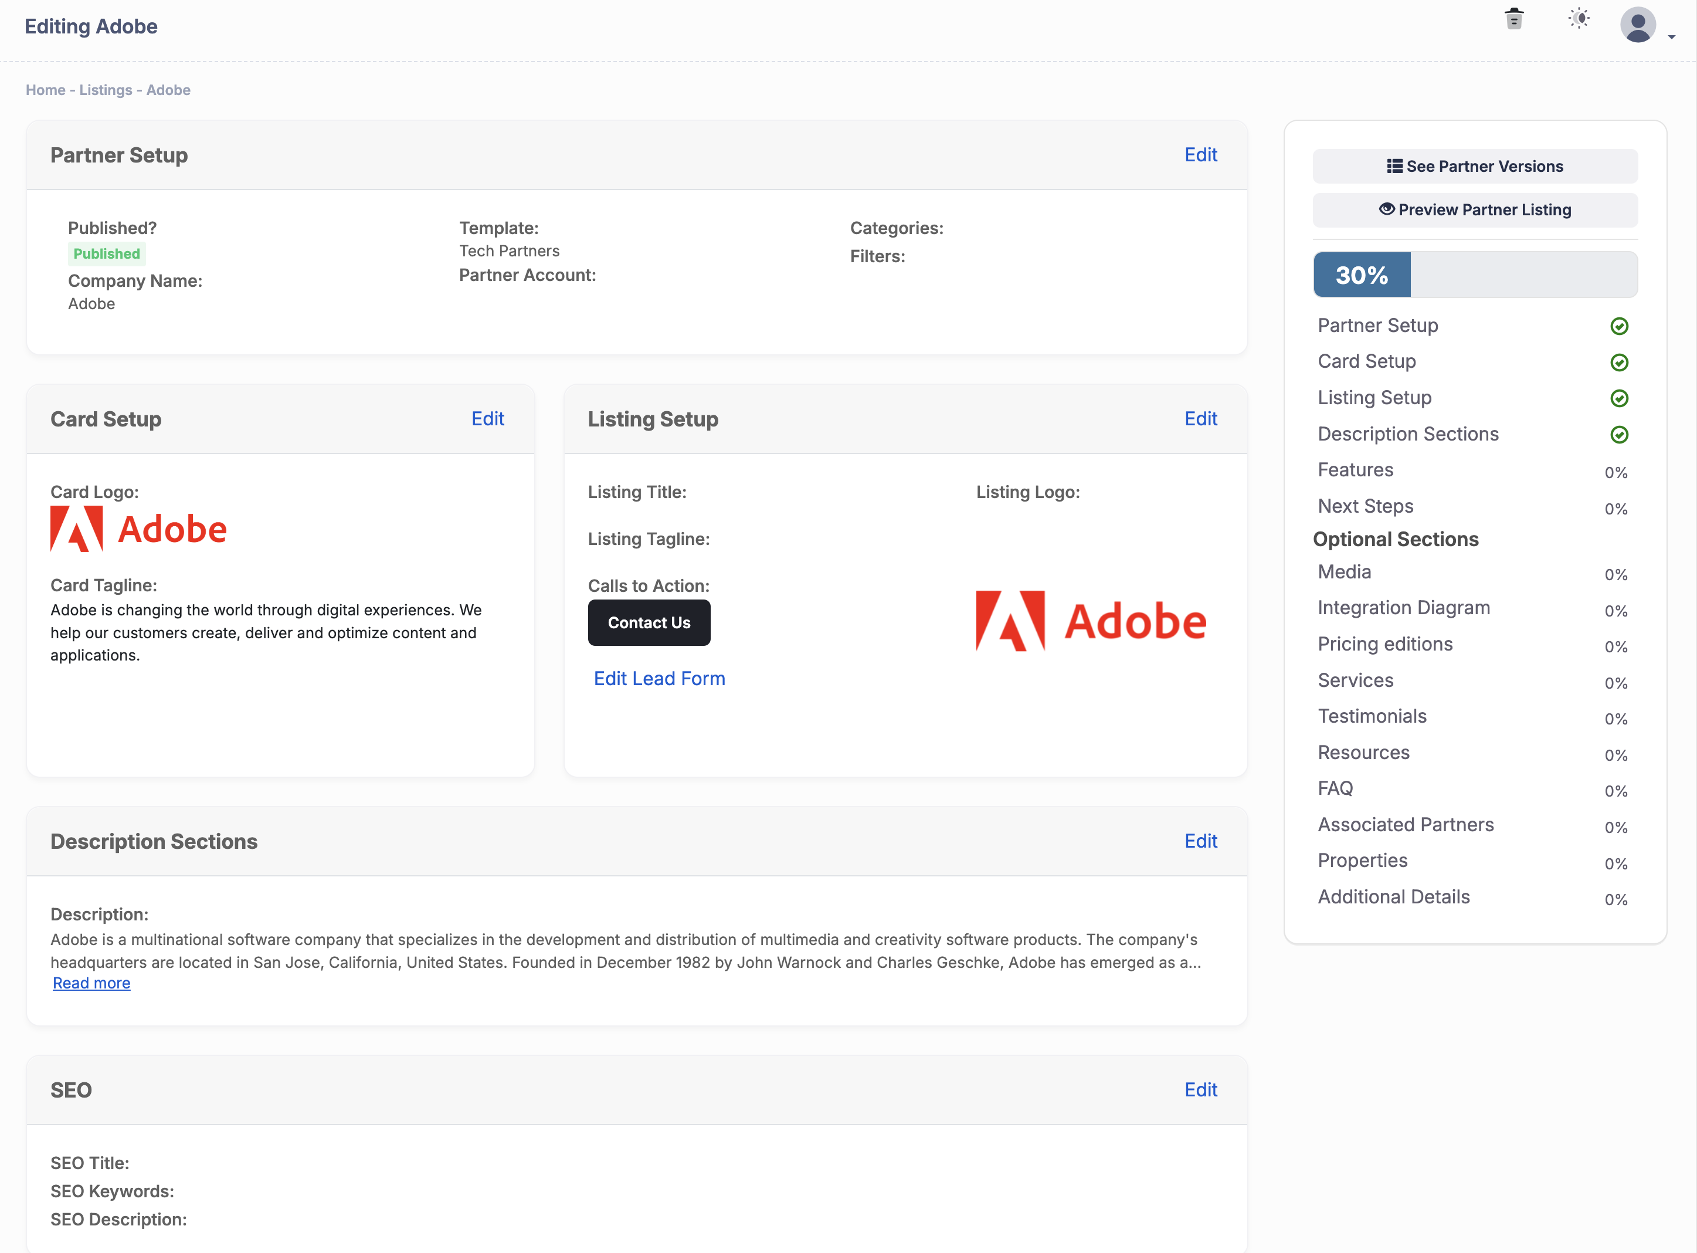Screen dimensions: 1697x1253
Task: Open Additional Details optional section
Action: (1393, 898)
